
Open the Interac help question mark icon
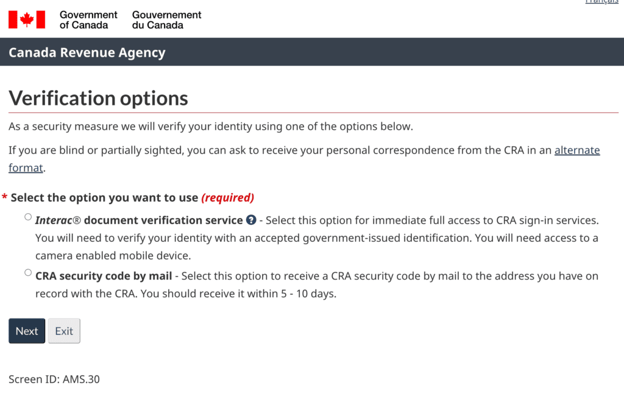point(251,220)
